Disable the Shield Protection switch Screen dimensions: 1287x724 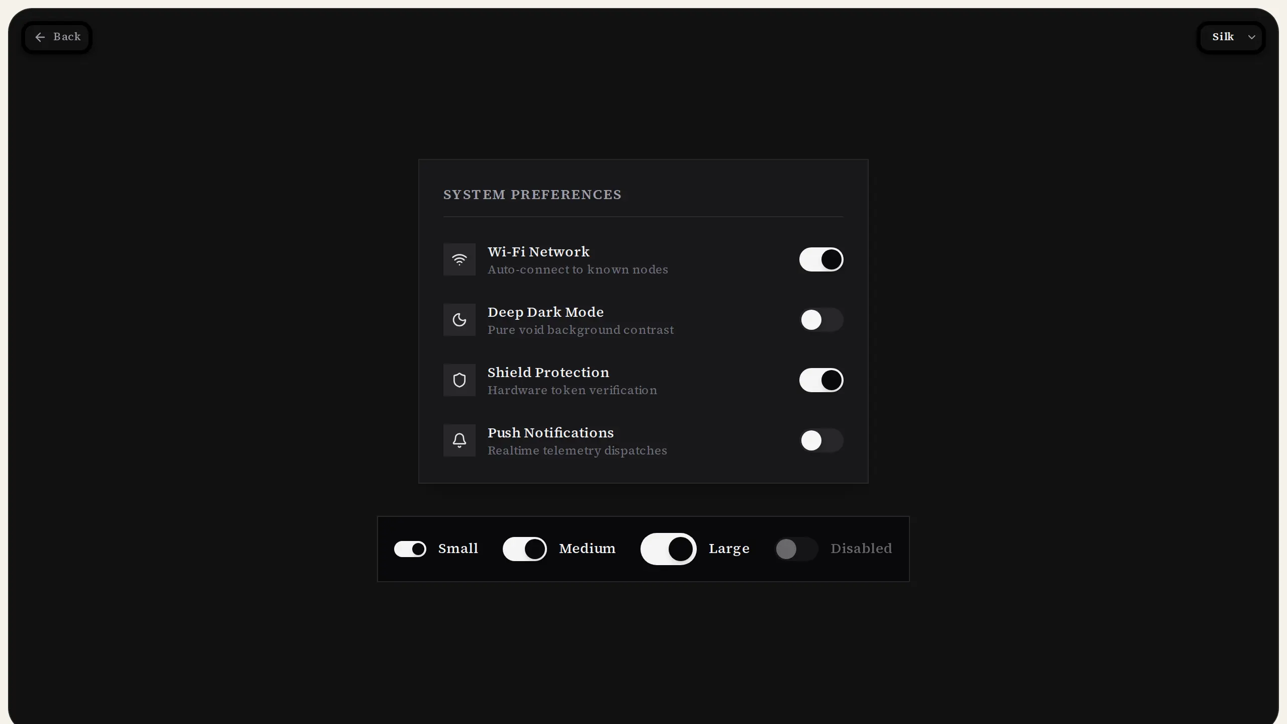(x=821, y=380)
